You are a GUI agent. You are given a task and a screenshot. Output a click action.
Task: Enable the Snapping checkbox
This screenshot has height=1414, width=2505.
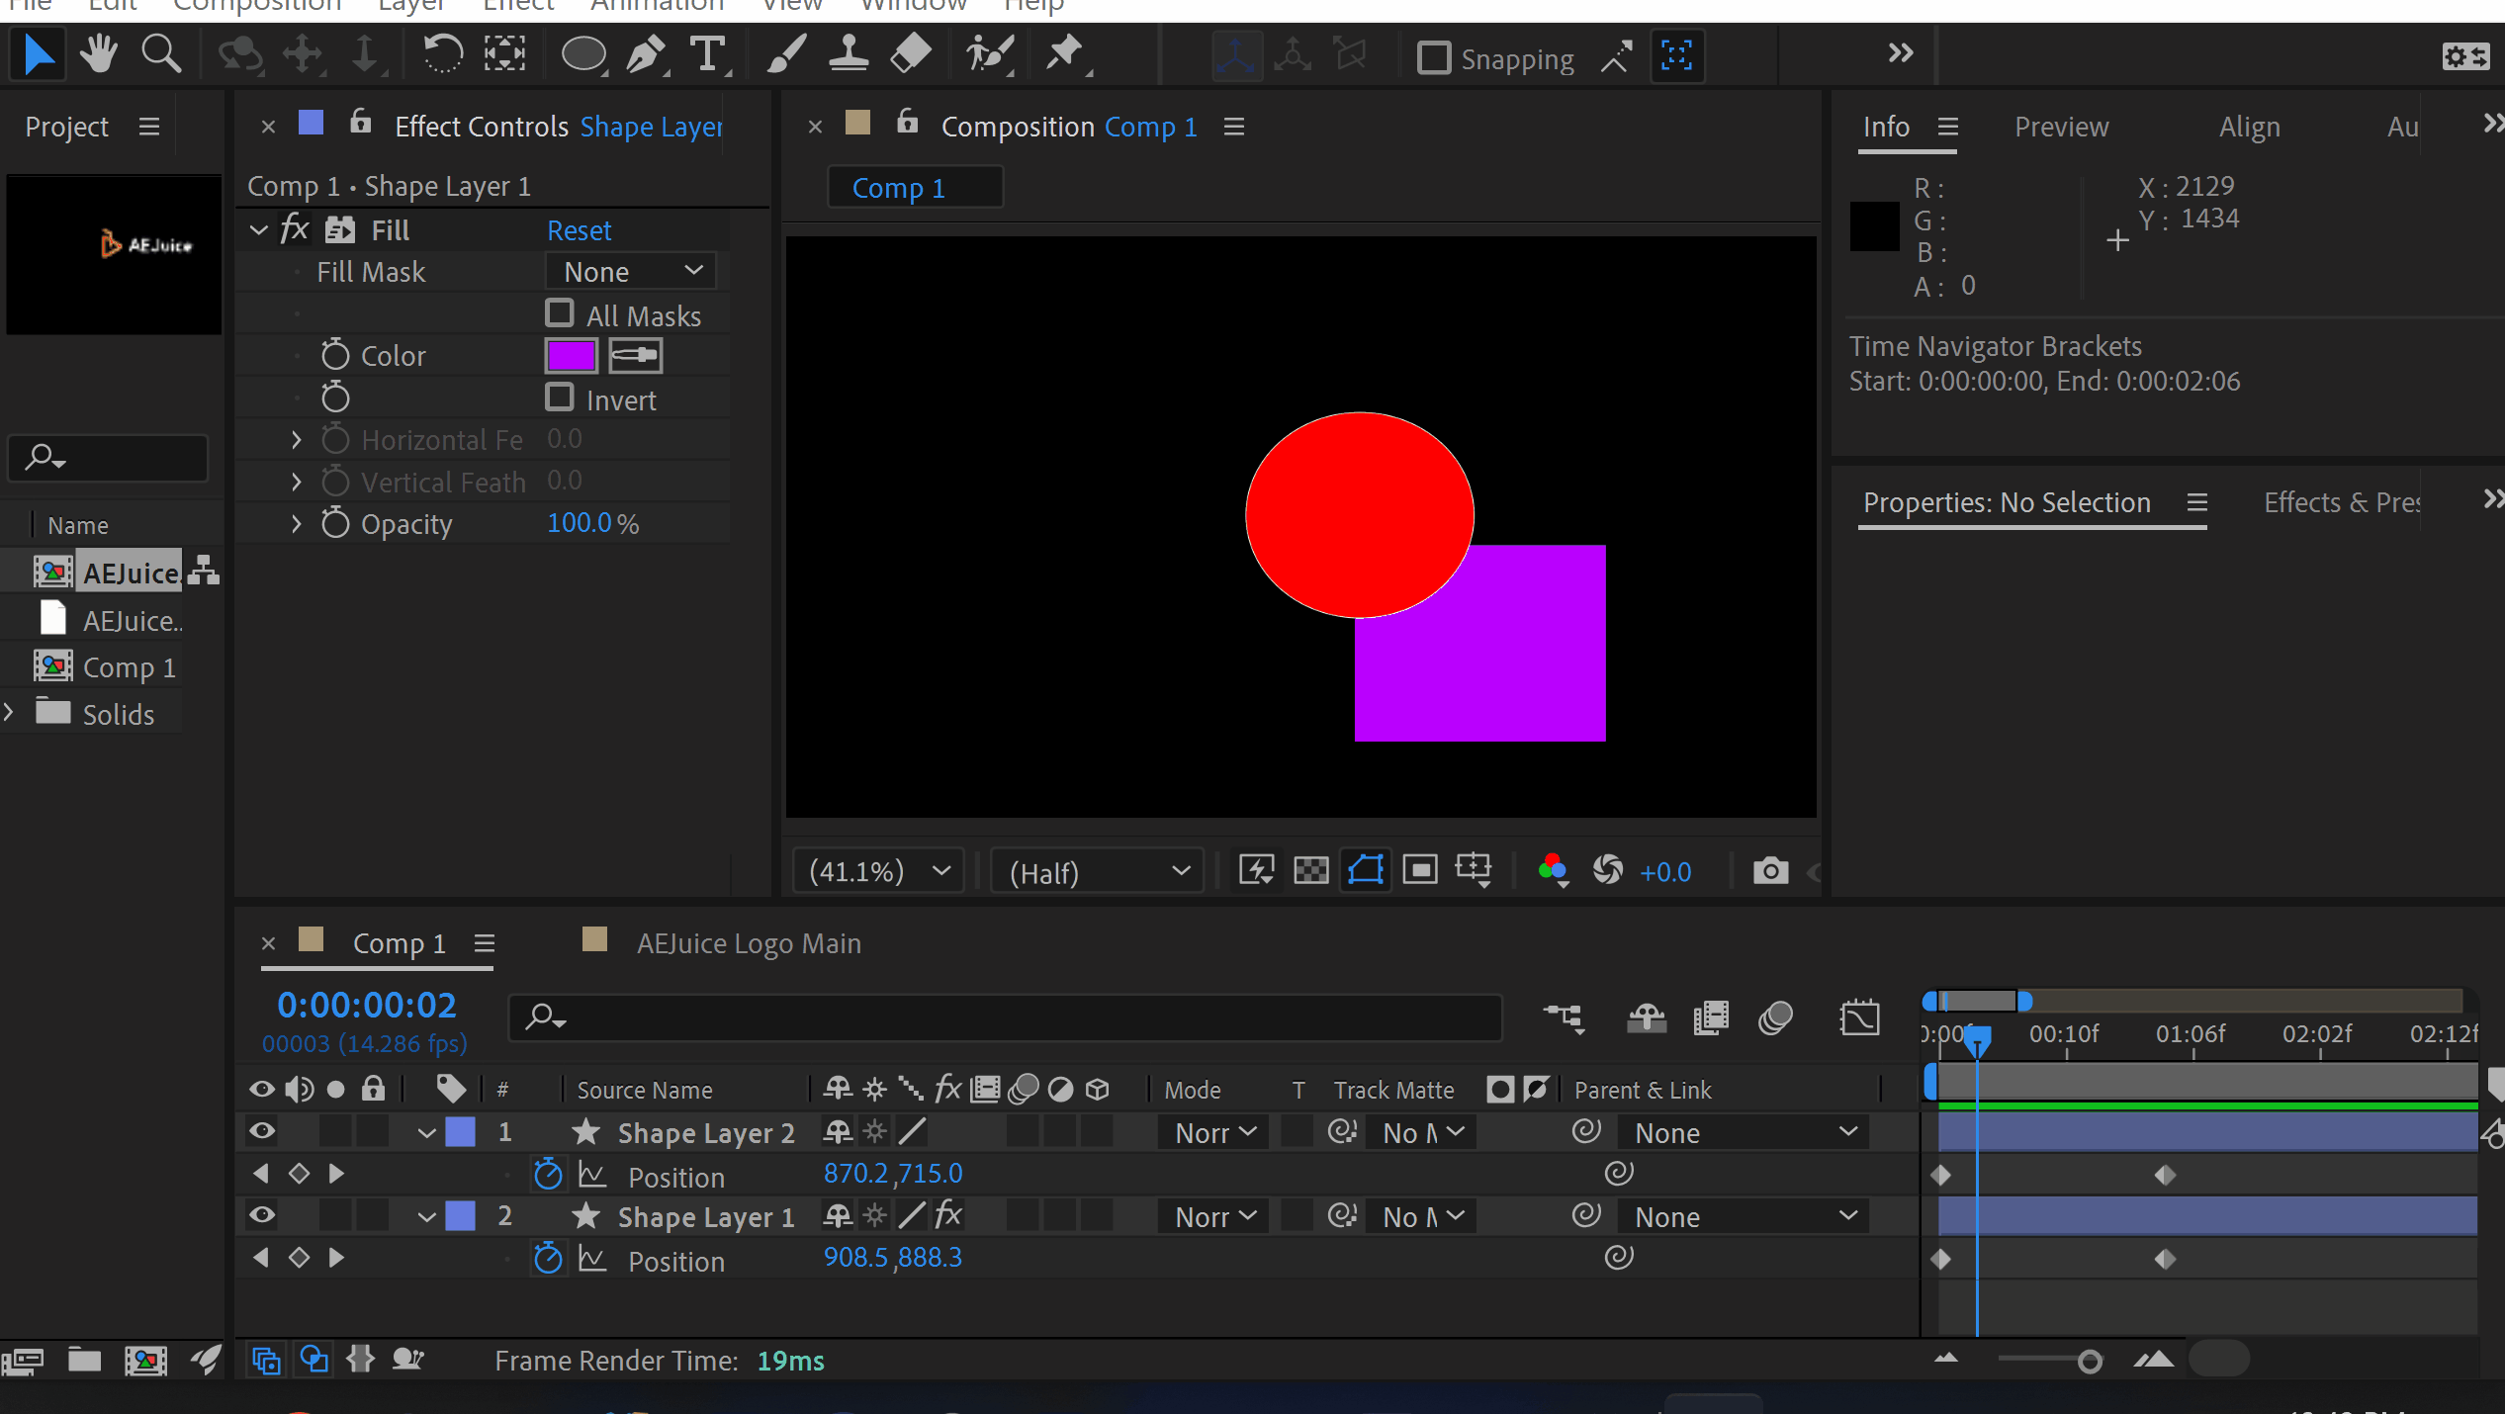tap(1433, 57)
